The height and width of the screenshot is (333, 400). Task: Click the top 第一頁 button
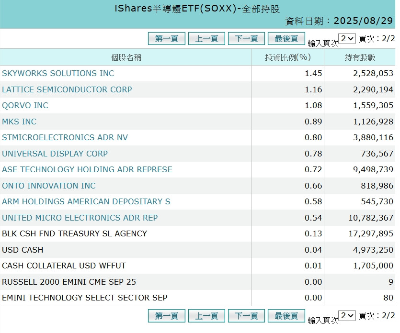click(x=167, y=38)
